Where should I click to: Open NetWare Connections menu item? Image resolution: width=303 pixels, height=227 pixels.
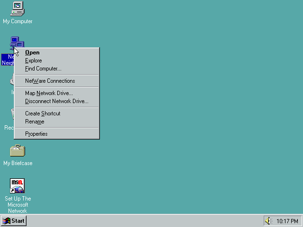(57, 81)
